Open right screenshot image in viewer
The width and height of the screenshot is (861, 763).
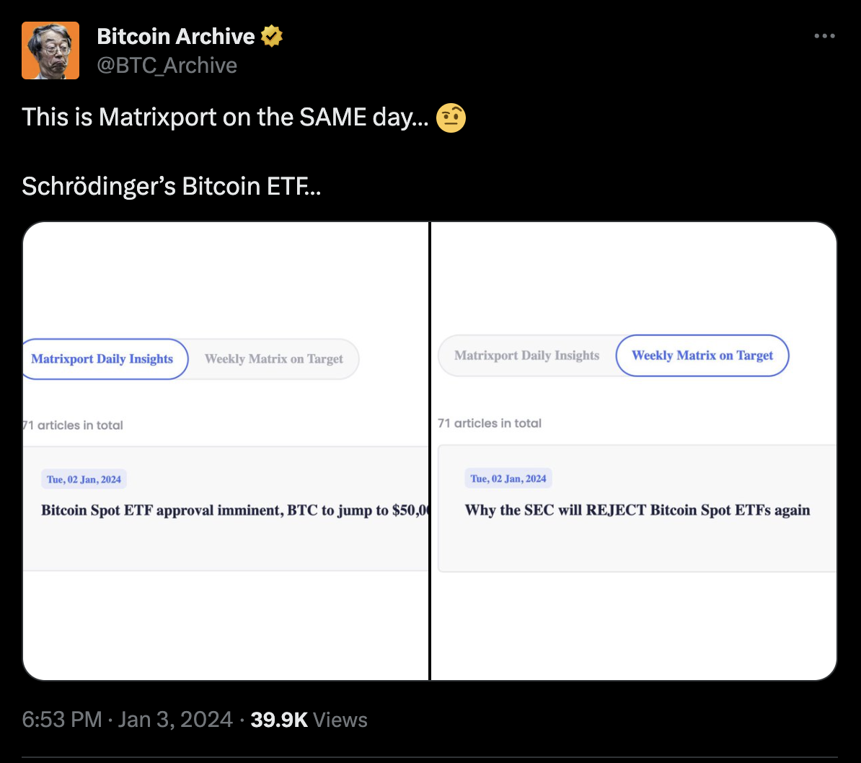[634, 451]
